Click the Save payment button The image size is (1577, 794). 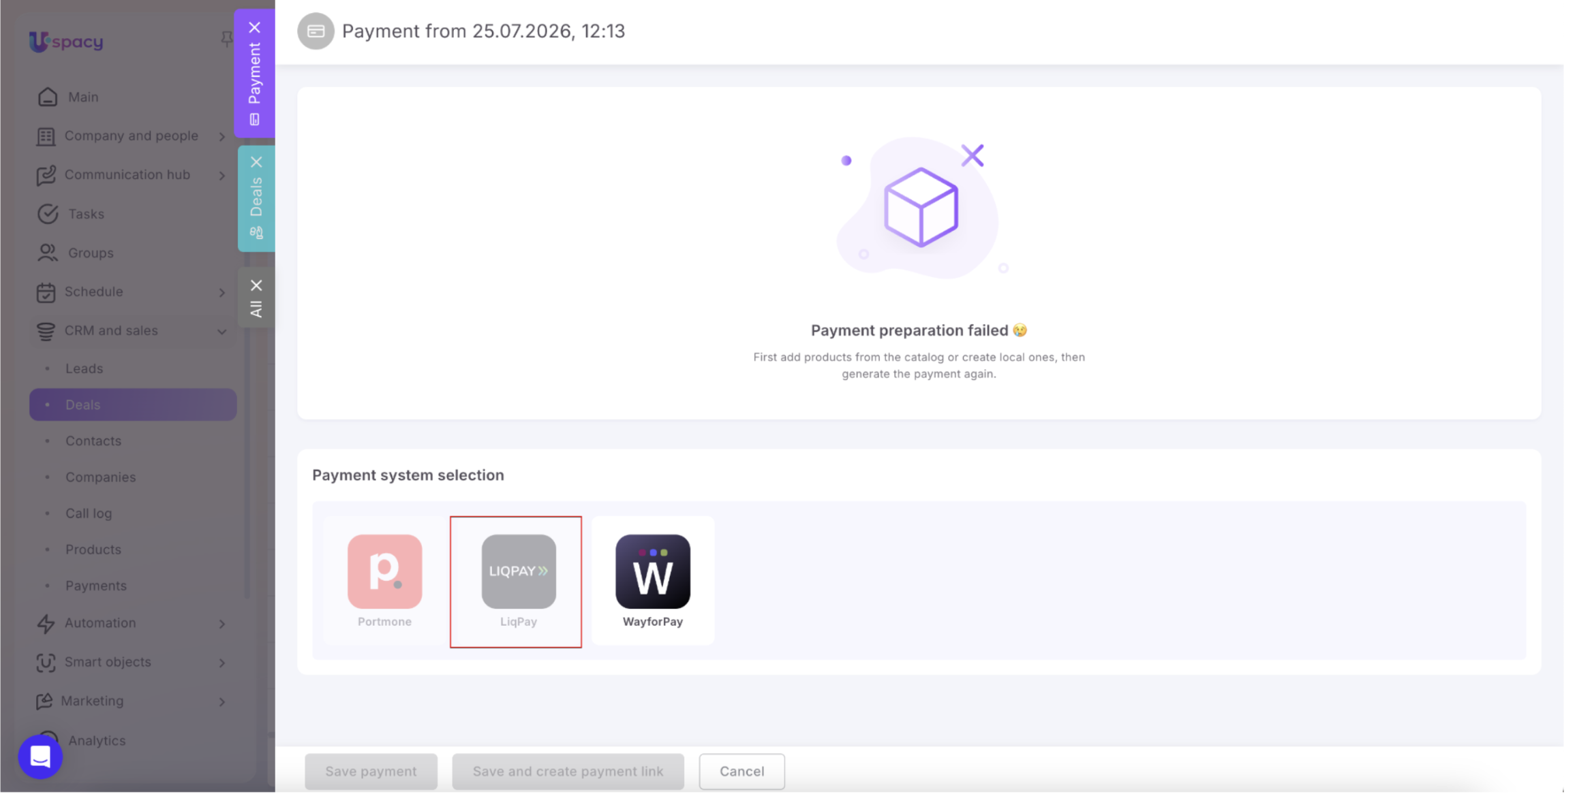point(371,771)
